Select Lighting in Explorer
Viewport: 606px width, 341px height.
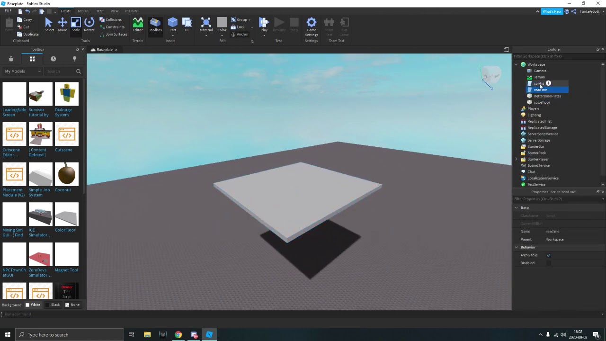[534, 115]
